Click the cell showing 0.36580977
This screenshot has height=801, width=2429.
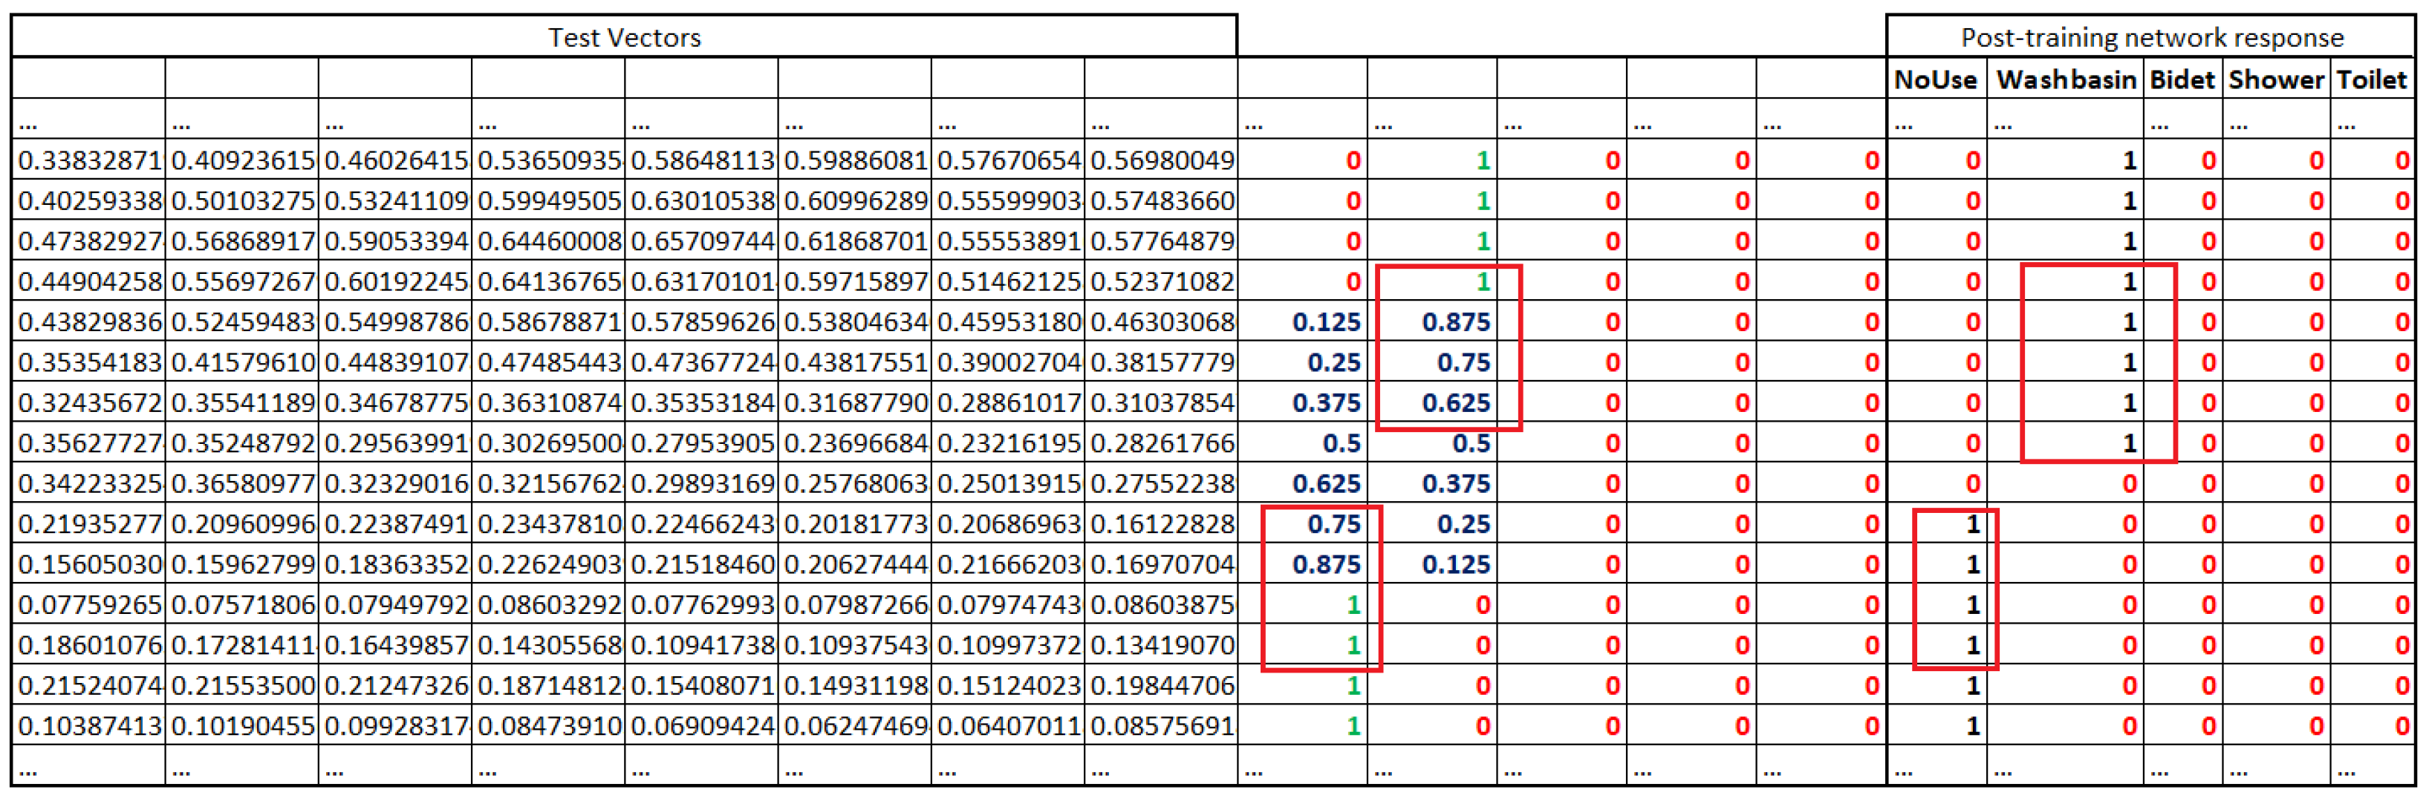tap(242, 483)
